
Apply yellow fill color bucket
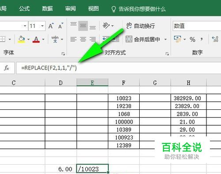[22, 39]
